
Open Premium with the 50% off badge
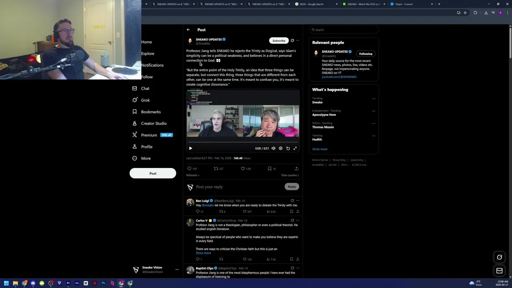pos(152,135)
